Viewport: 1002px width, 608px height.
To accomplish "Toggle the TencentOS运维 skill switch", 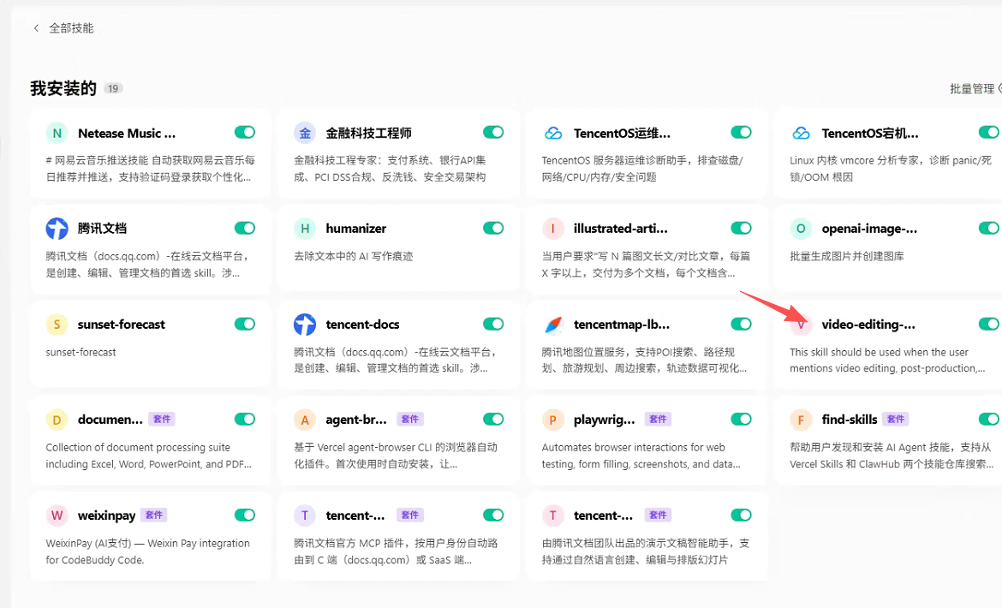I will 741,132.
